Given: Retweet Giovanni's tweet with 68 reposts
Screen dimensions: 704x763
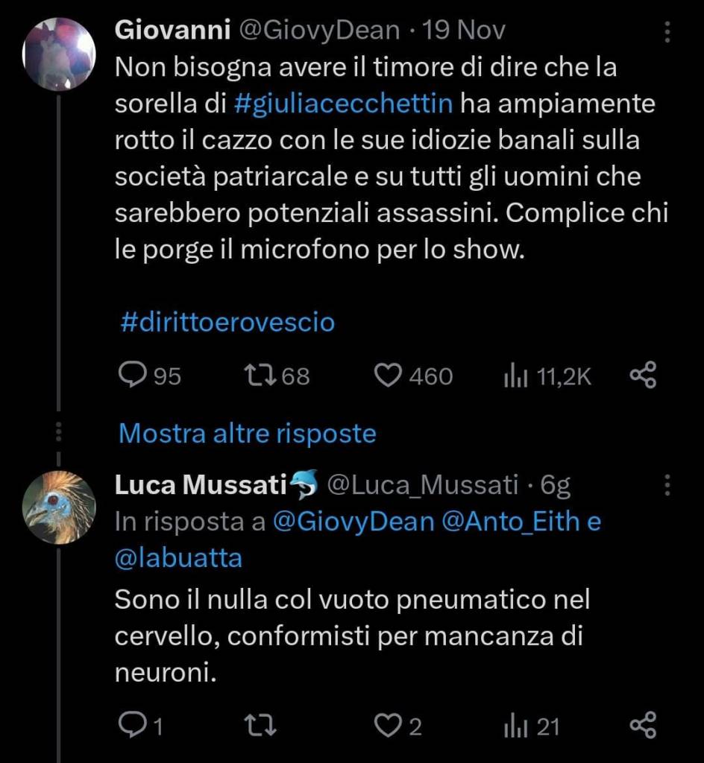Looking at the screenshot, I should click(x=261, y=376).
